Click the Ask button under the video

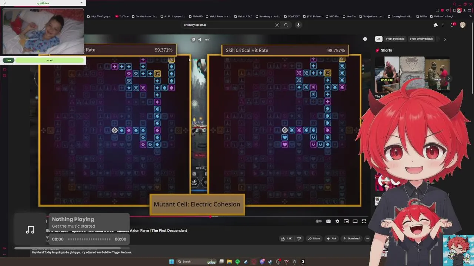[x=331, y=239]
